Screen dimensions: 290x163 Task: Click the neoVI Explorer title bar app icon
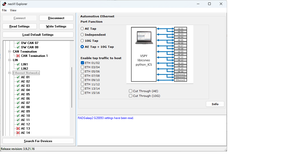[4, 4]
